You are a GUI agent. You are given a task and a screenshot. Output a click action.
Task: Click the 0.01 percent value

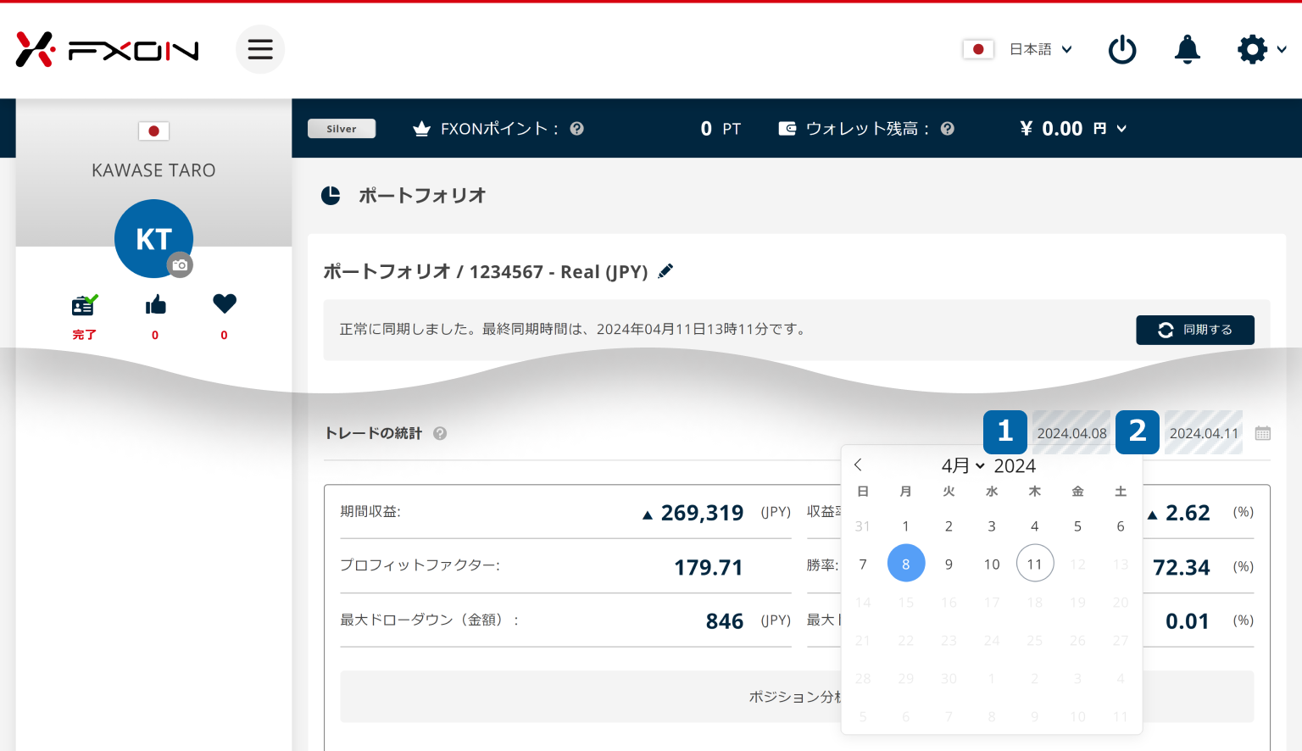pos(1188,621)
